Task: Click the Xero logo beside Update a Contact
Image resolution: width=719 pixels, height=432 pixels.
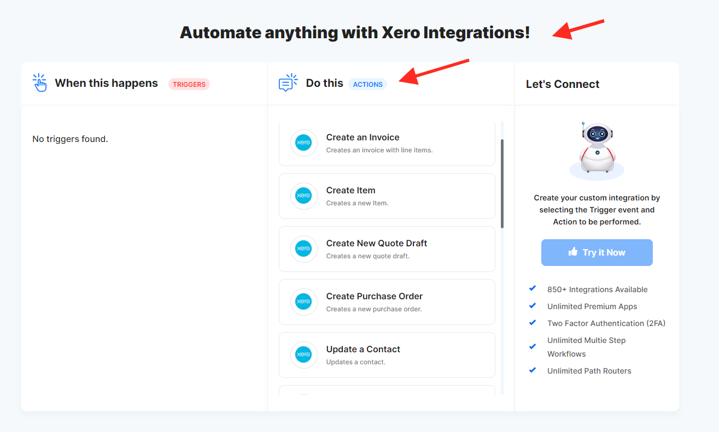Action: tap(303, 355)
